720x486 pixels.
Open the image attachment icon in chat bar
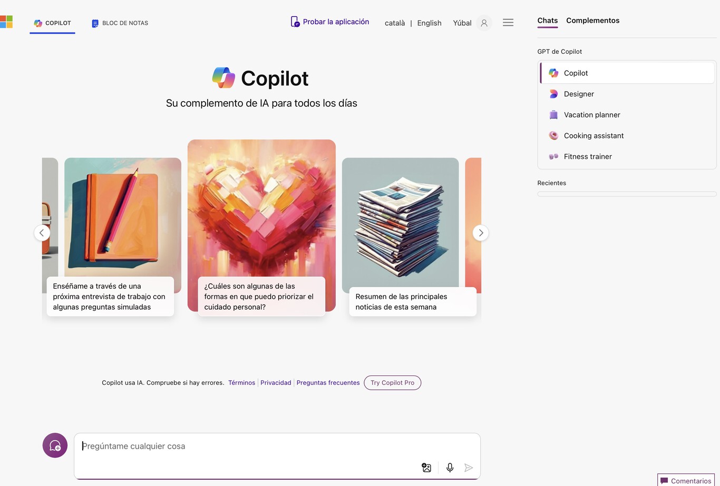coord(426,468)
